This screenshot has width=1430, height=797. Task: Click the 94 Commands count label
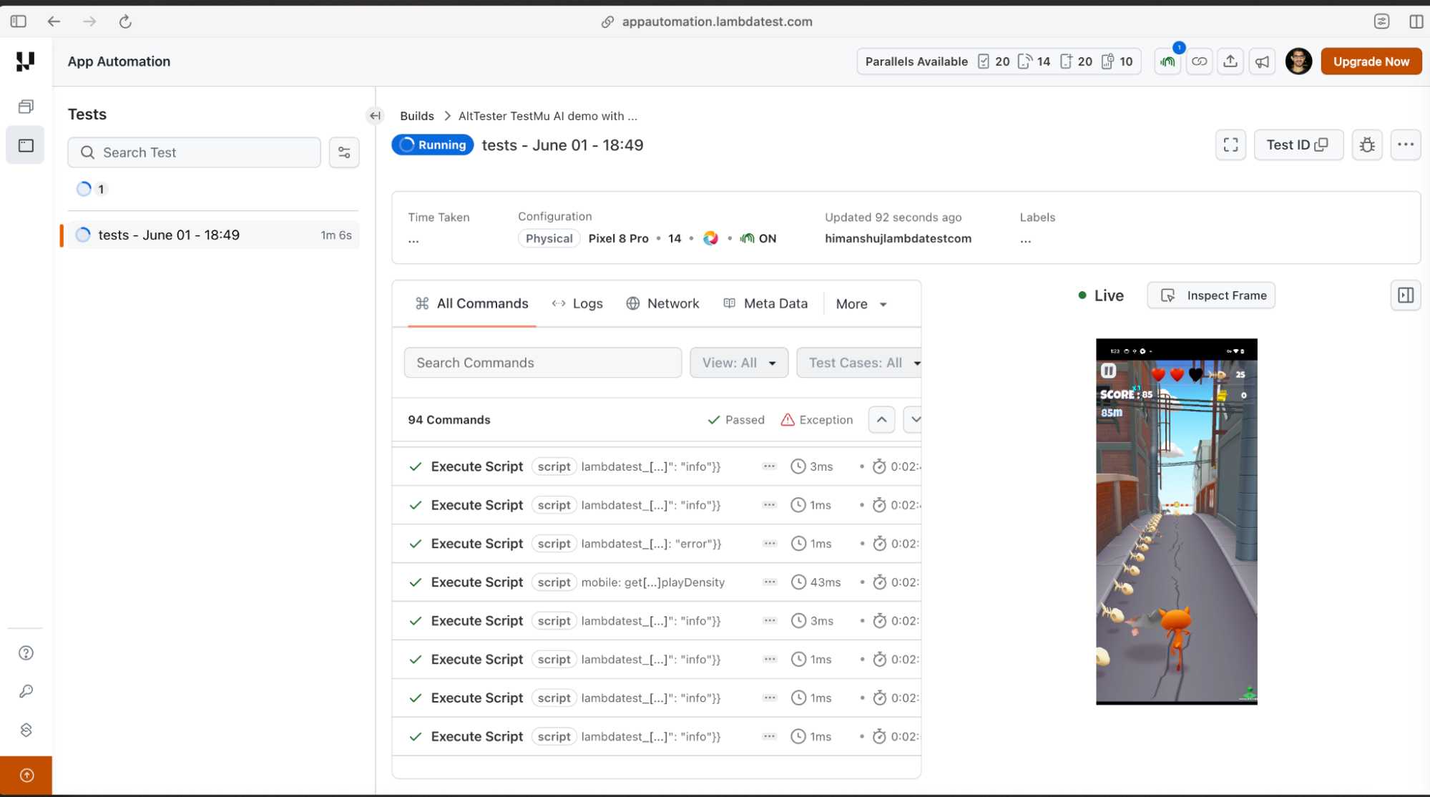coord(449,420)
